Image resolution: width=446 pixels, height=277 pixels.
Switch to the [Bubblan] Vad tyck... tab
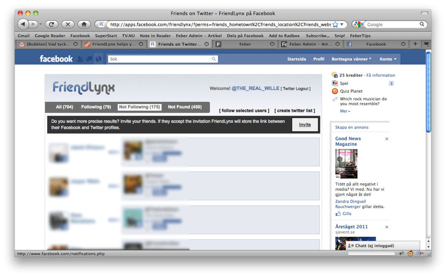[x=48, y=44]
